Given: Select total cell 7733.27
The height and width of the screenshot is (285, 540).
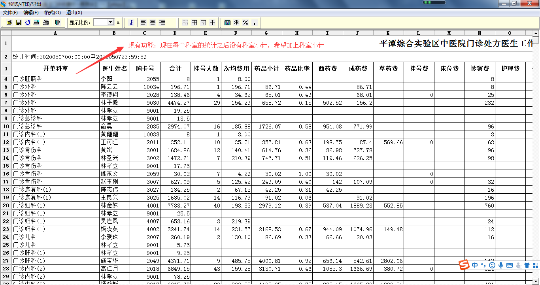Looking at the screenshot, I should point(175,206).
